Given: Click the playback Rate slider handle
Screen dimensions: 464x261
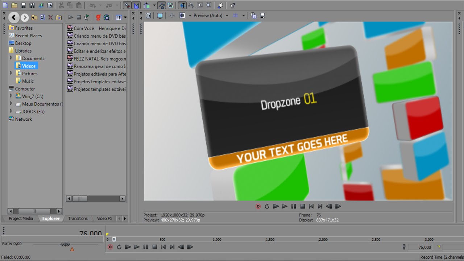Looking at the screenshot, I should (65, 245).
